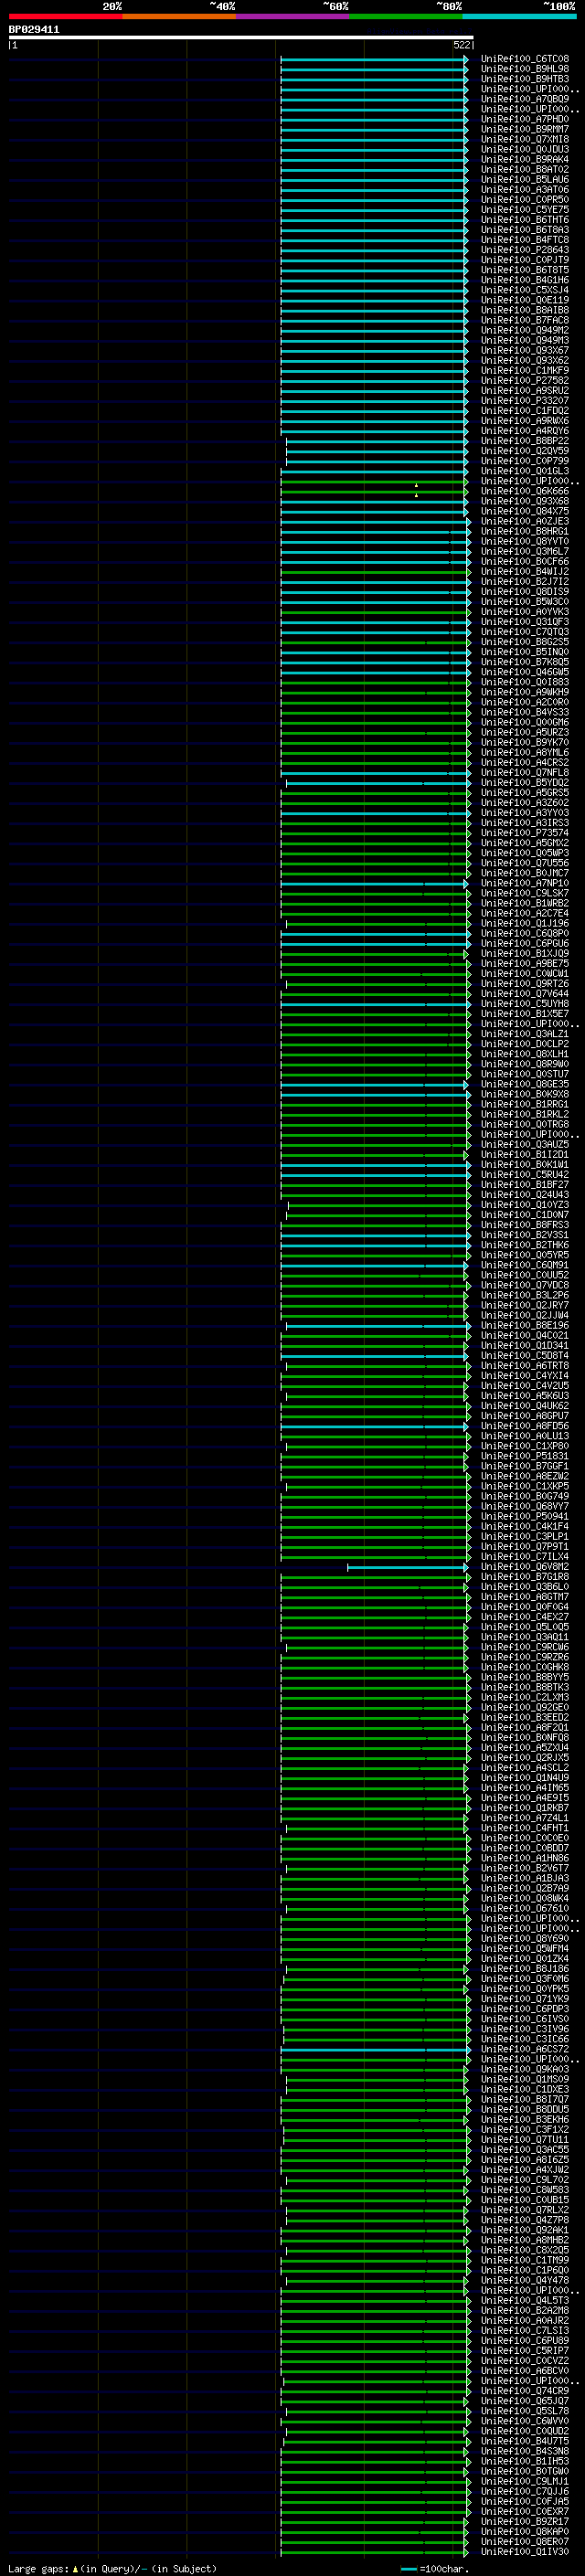Select hit label UniRef100_P50941

pyautogui.click(x=525, y=1517)
